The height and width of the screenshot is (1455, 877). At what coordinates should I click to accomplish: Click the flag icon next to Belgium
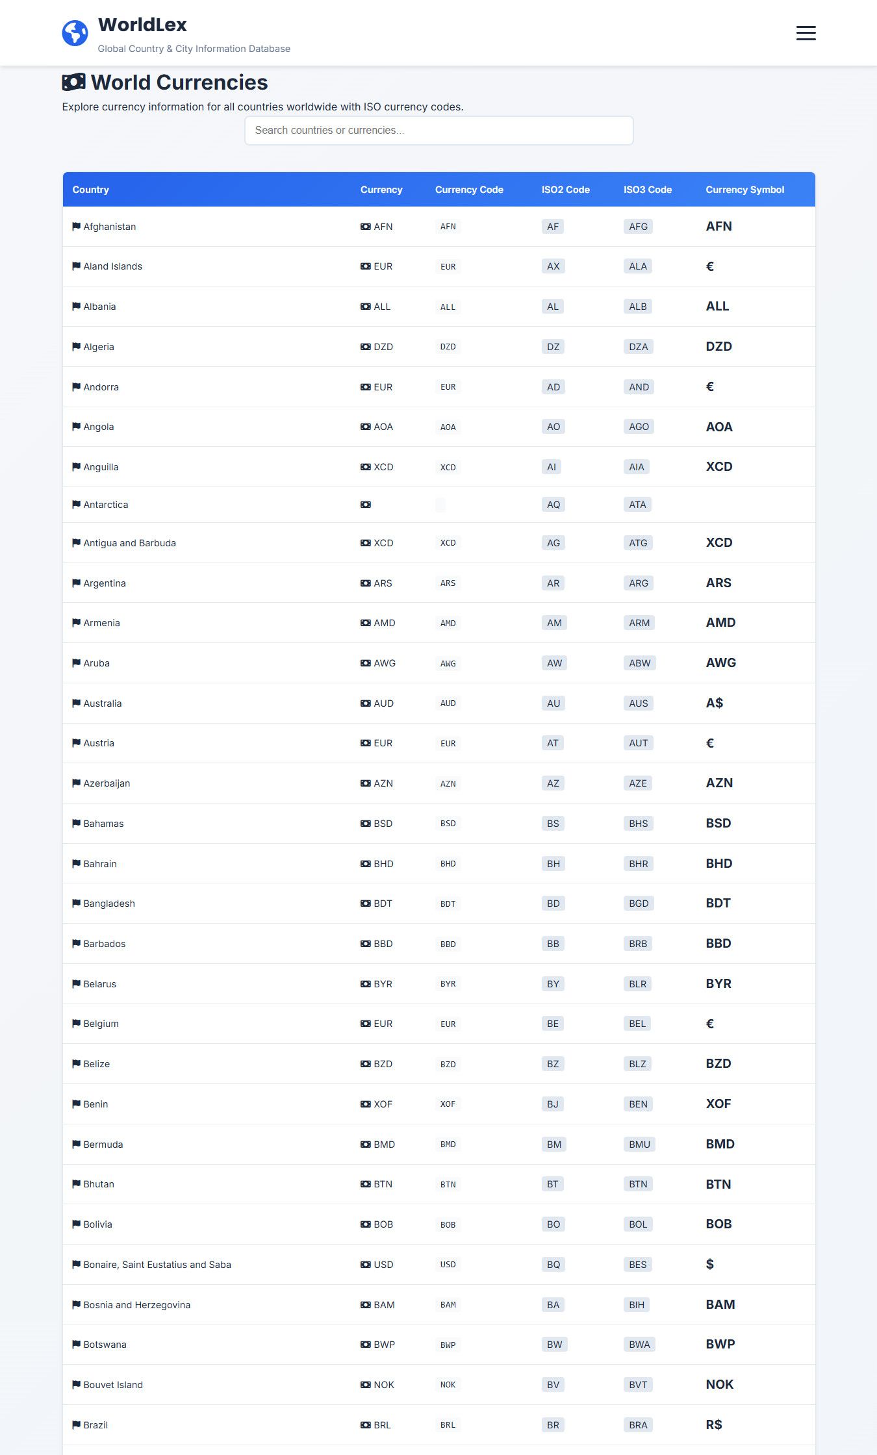[x=76, y=1024]
